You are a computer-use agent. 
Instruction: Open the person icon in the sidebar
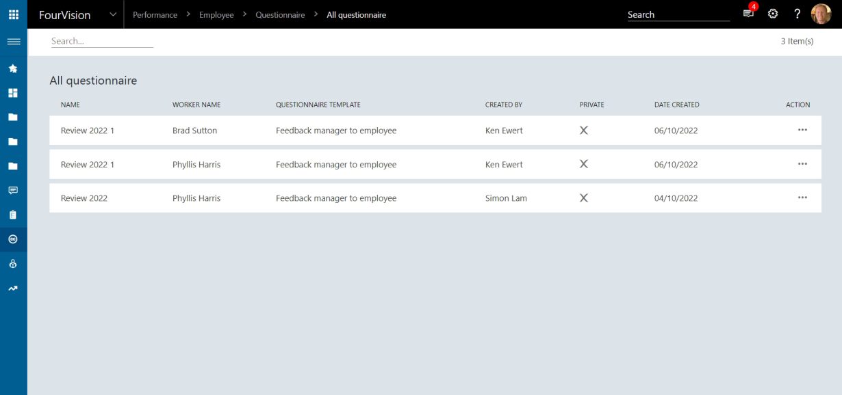point(13,264)
